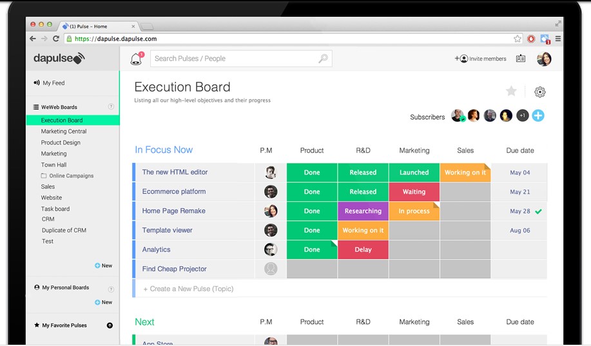This screenshot has height=346, width=591.
Task: Click the green checkmark next to May 28
Action: [x=539, y=211]
